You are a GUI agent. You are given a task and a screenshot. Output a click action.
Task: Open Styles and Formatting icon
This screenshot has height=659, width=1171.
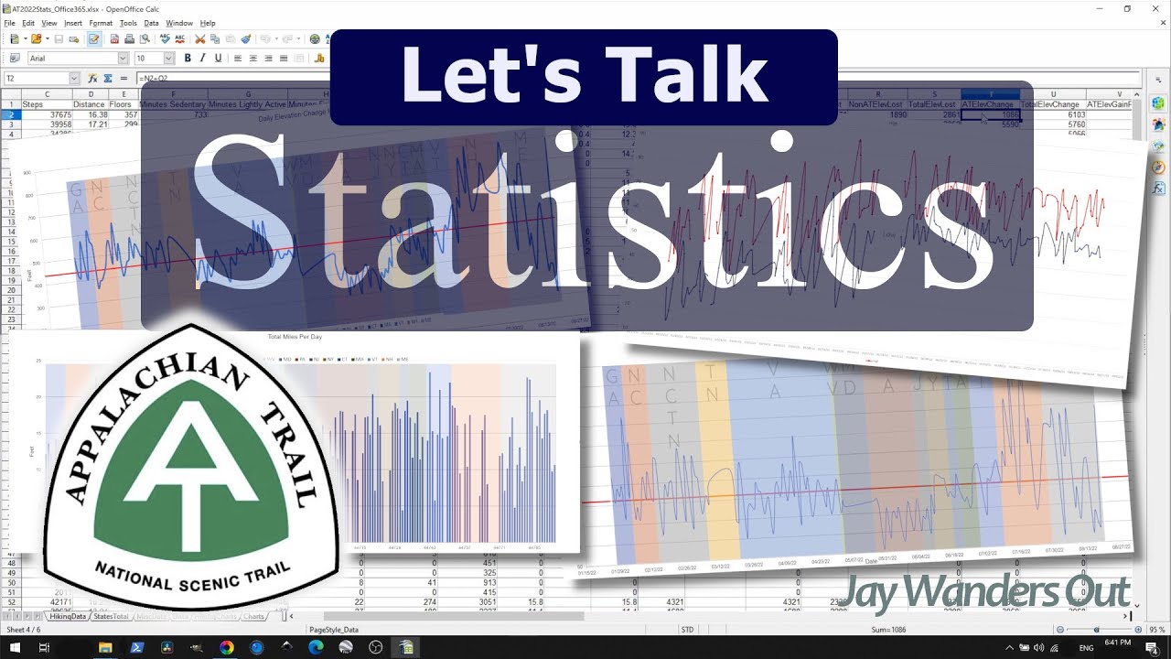(14, 59)
